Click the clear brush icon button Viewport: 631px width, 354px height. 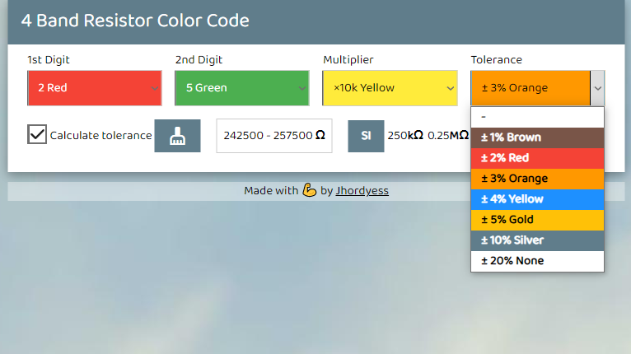(x=177, y=136)
